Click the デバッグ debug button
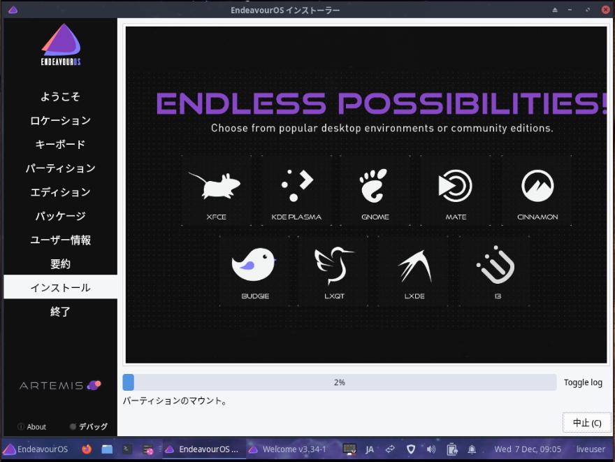Screen dimensions: 615x462 coord(89,426)
